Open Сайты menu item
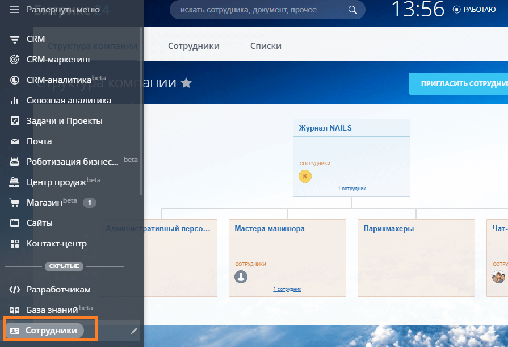Viewport: 508px width, 347px height. [x=40, y=223]
